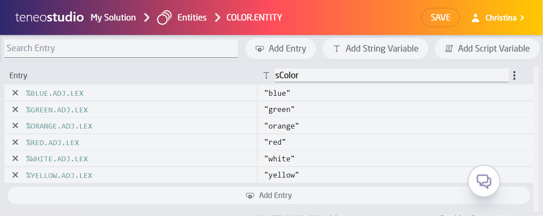Delete the %GREEN.ADJ.LEX entry row
The width and height of the screenshot is (543, 216).
[15, 110]
